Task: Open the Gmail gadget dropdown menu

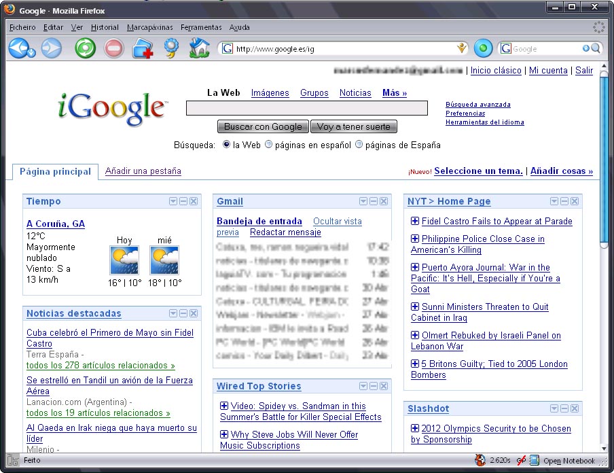Action: point(363,201)
